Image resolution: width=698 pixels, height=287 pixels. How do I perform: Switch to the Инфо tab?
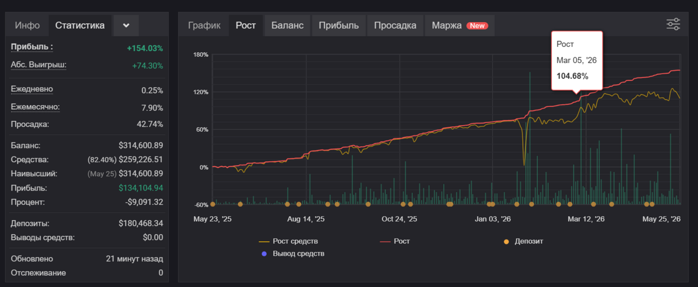pos(27,25)
